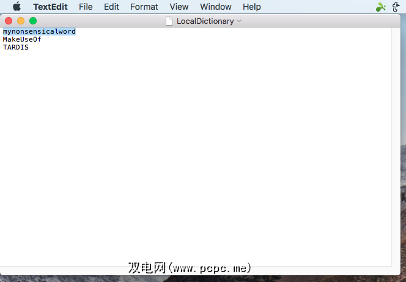
Task: Expand the LocalDictionary title dropdown chevron
Action: 239,21
